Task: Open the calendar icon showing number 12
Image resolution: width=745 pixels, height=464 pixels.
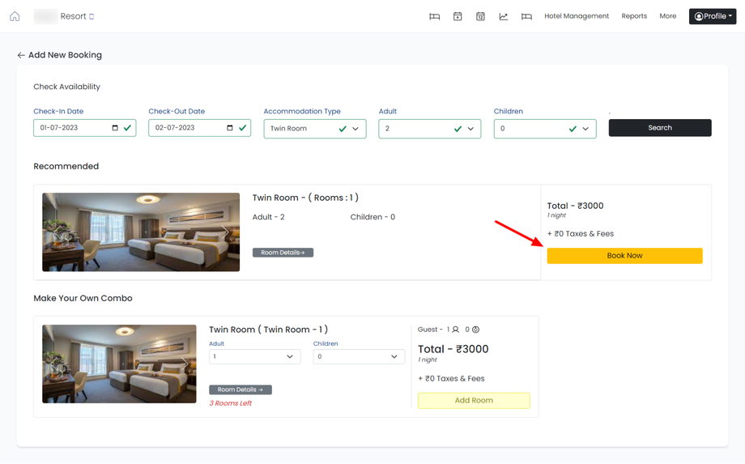Action: [x=480, y=16]
